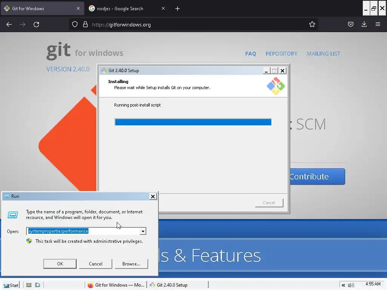The height and width of the screenshot is (290, 387).
Task: Expand the Open field dropdown in Run
Action: pos(143,231)
